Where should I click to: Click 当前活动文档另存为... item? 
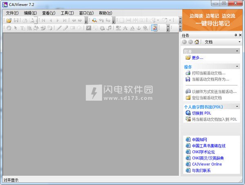(x=210, y=79)
